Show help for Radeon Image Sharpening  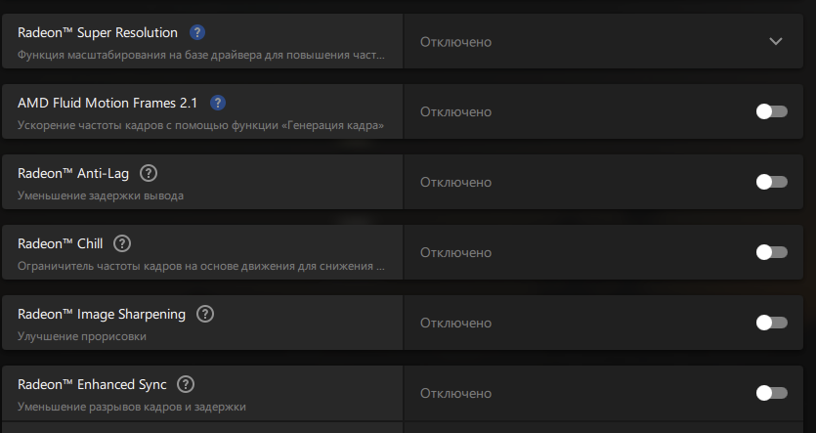pyautogui.click(x=205, y=314)
